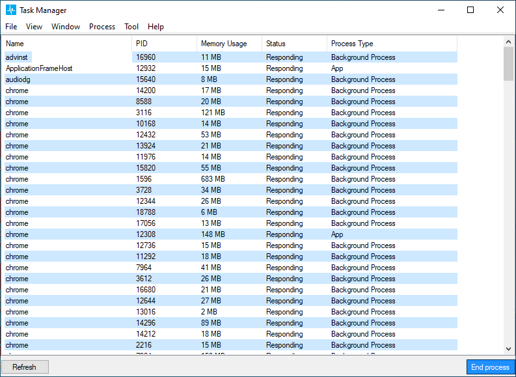Click the Refresh button
516x377 pixels.
point(25,367)
